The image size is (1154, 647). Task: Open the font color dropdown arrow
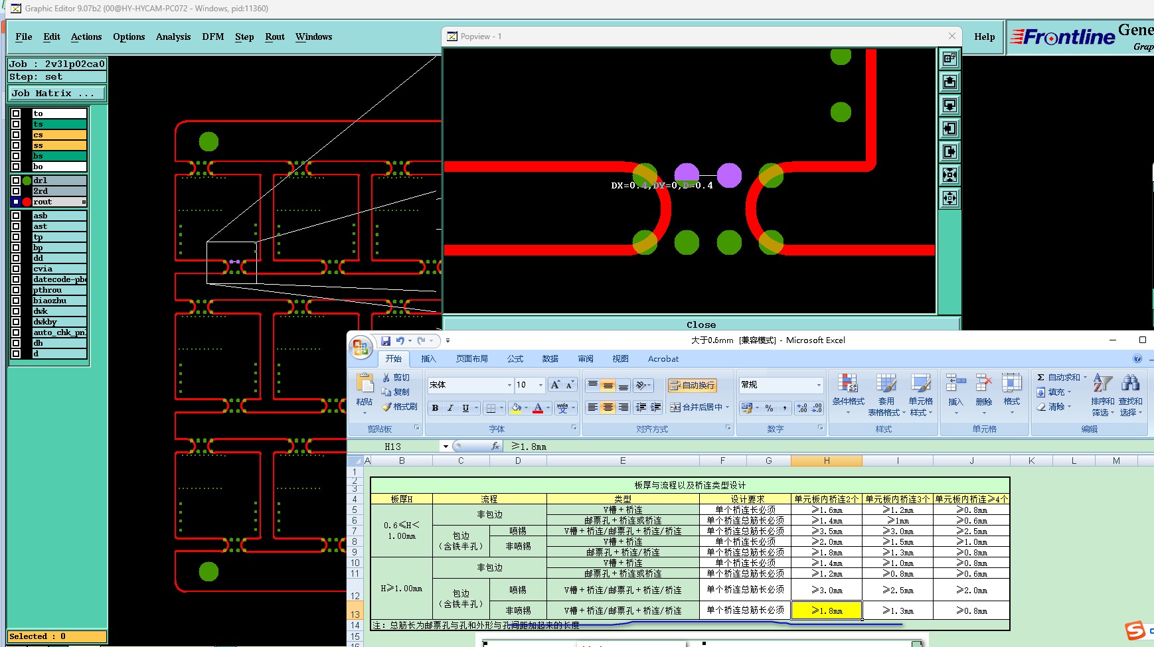[x=548, y=408]
